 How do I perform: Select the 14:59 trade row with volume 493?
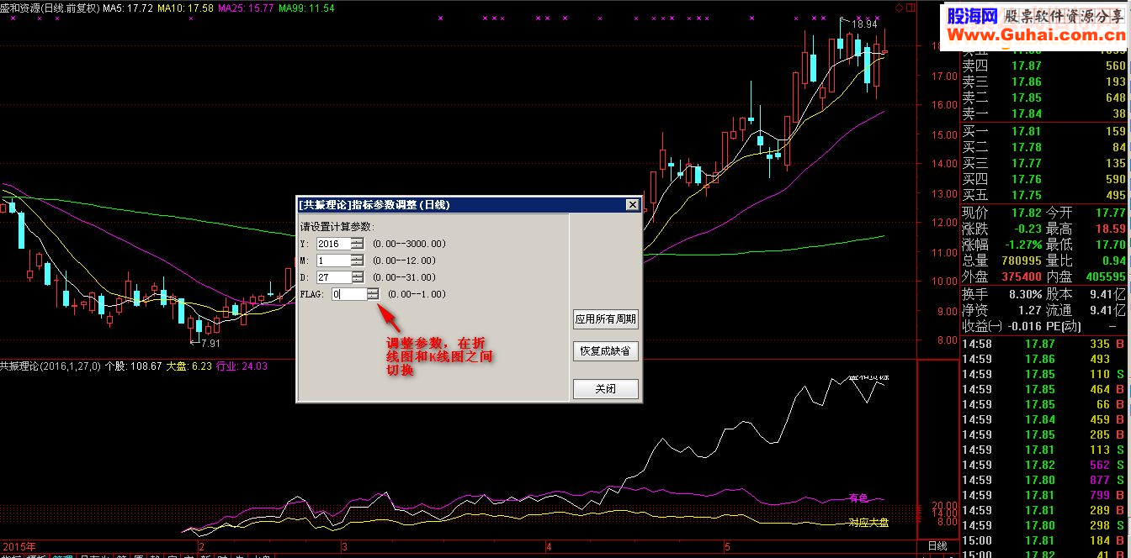[1043, 359]
